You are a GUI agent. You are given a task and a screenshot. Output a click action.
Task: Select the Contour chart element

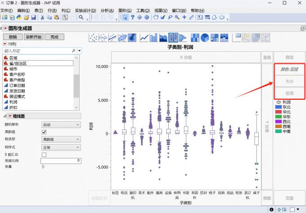132,38
